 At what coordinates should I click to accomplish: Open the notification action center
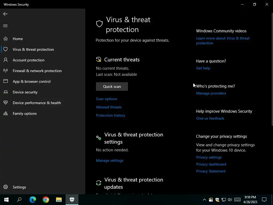click(x=264, y=200)
